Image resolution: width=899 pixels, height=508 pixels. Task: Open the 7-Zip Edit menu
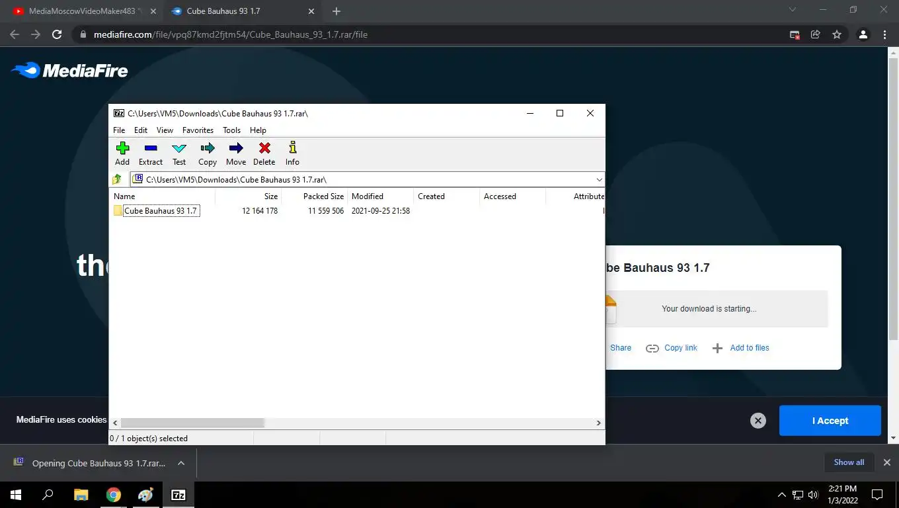141,130
